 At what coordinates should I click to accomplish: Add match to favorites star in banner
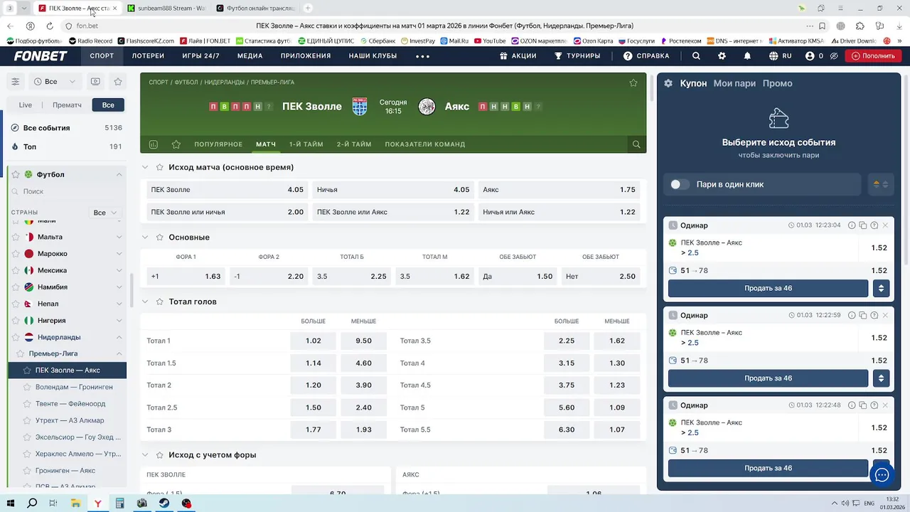(x=633, y=82)
